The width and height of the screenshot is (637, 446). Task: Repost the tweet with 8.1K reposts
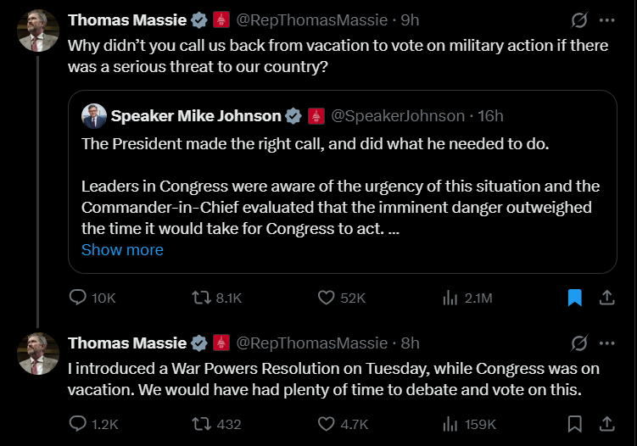click(202, 298)
